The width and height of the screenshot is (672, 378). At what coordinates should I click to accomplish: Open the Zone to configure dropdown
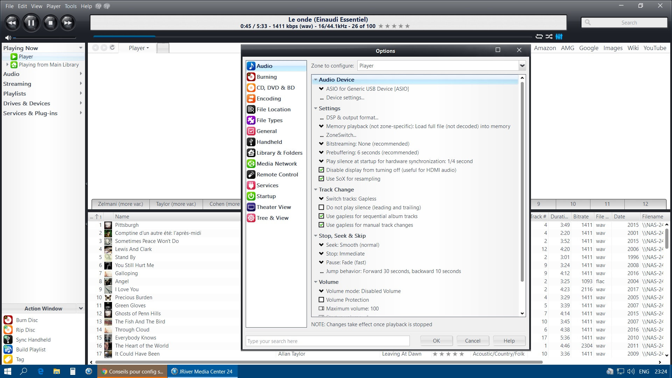coord(522,66)
